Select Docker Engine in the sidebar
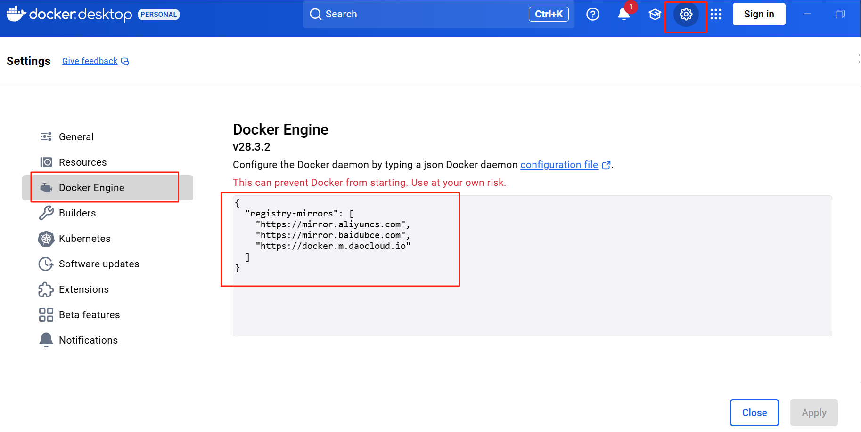The height and width of the screenshot is (432, 861). [107, 188]
